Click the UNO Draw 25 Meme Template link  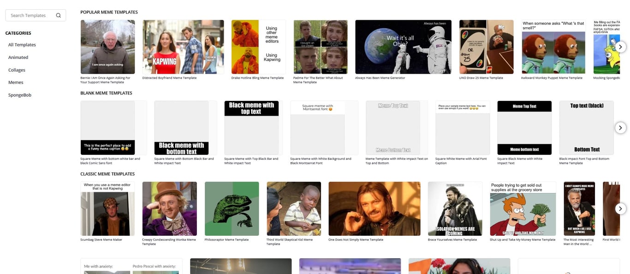click(481, 78)
